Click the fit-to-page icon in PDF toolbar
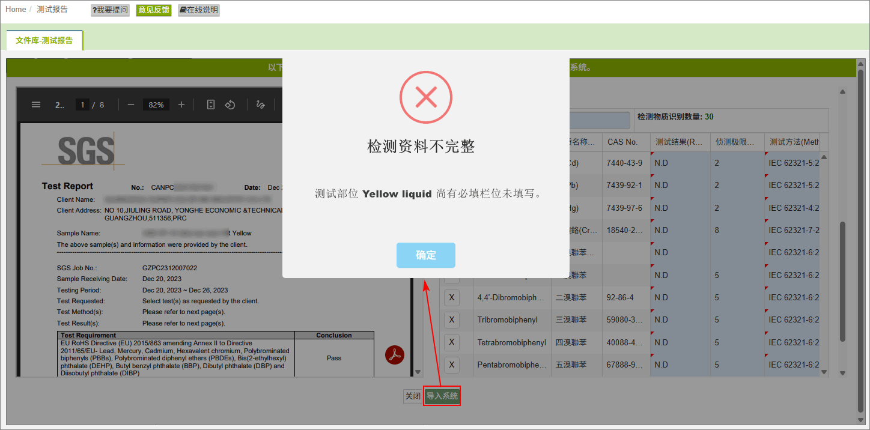The height and width of the screenshot is (430, 870). [211, 104]
